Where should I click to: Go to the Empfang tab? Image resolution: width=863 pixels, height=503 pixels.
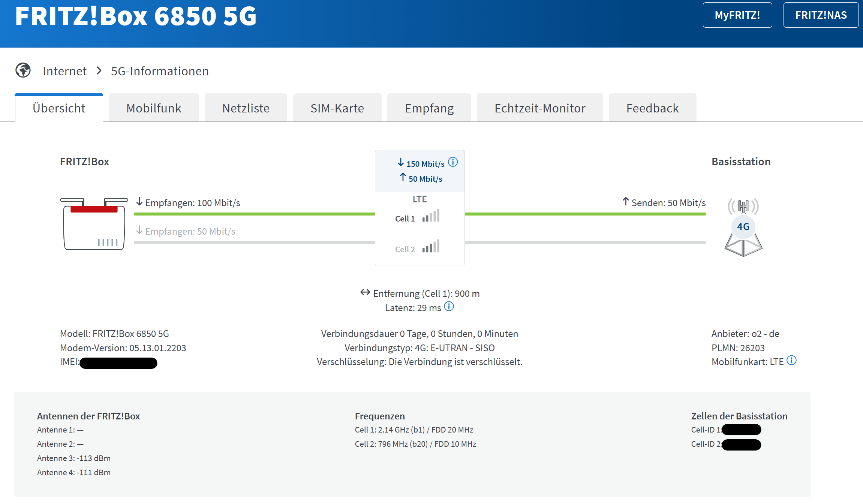tap(429, 108)
